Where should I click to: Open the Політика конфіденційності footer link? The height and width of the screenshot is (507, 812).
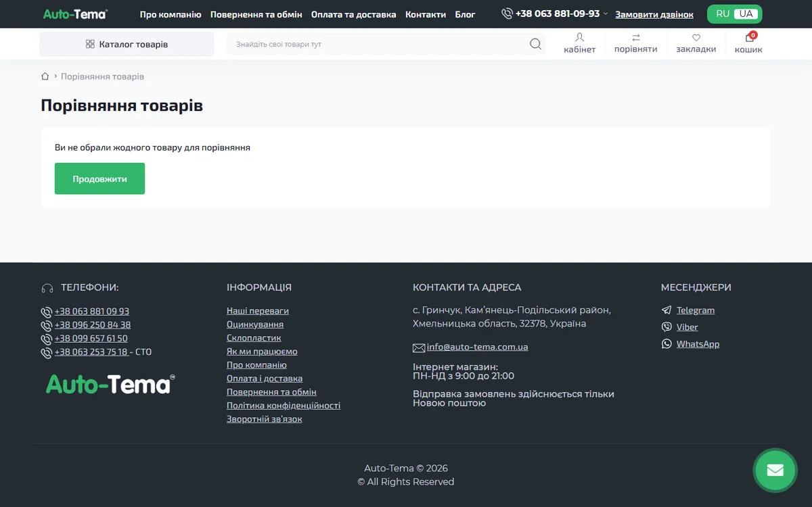click(284, 406)
